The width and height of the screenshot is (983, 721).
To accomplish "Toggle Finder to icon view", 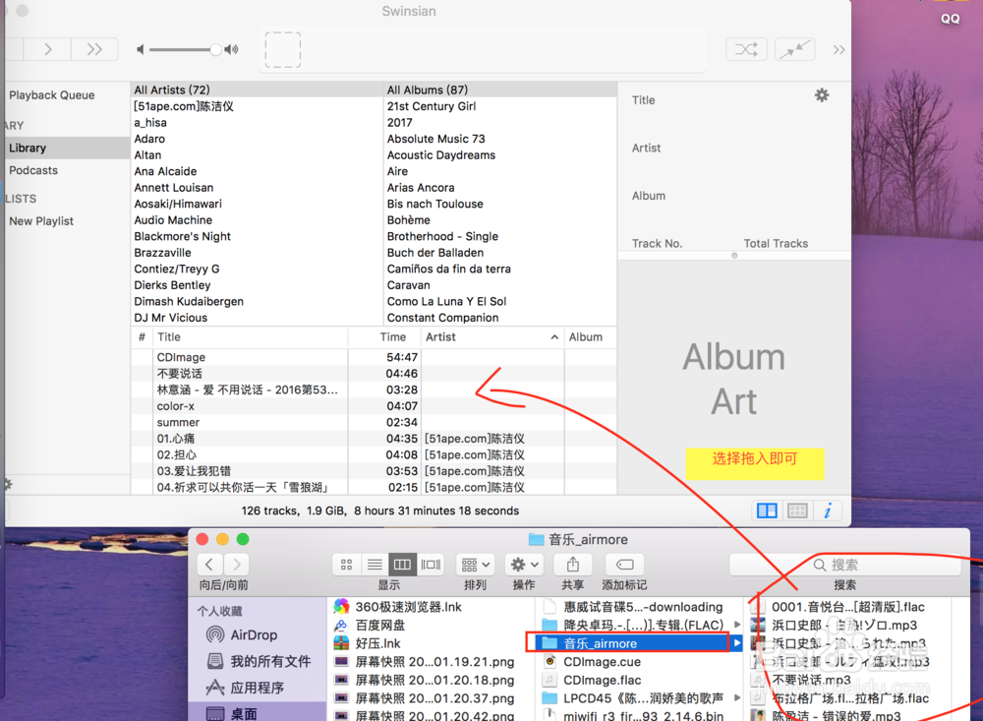I will 346,564.
